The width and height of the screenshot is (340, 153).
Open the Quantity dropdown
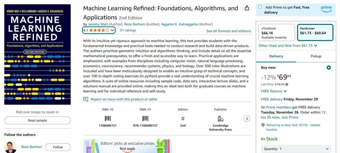[296, 149]
